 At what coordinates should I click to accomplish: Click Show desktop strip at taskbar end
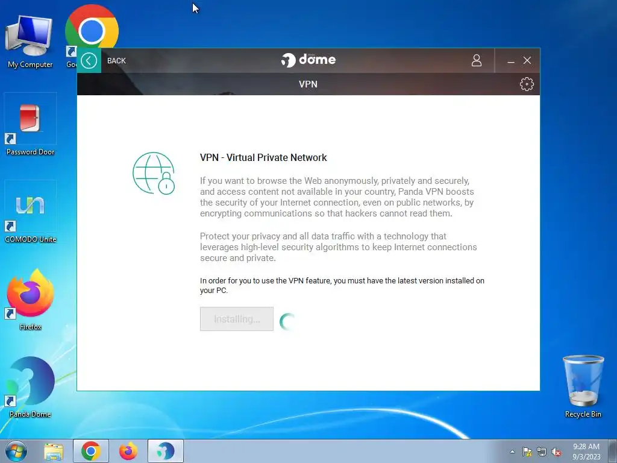613,451
